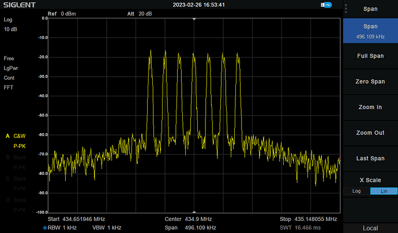The image size is (398, 233).
Task: Click center frequency marker at top of graticule
Action: [x=194, y=19]
